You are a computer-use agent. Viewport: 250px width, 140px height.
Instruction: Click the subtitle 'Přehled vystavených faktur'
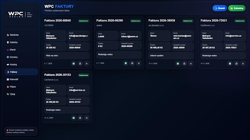pyautogui.click(x=57, y=11)
